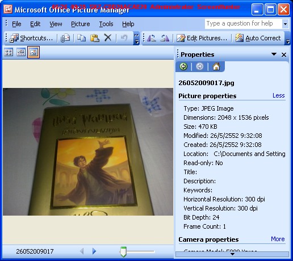Image resolution: width=293 pixels, height=261 pixels.
Task: Click the Harry Potter book photo
Action: (88, 151)
